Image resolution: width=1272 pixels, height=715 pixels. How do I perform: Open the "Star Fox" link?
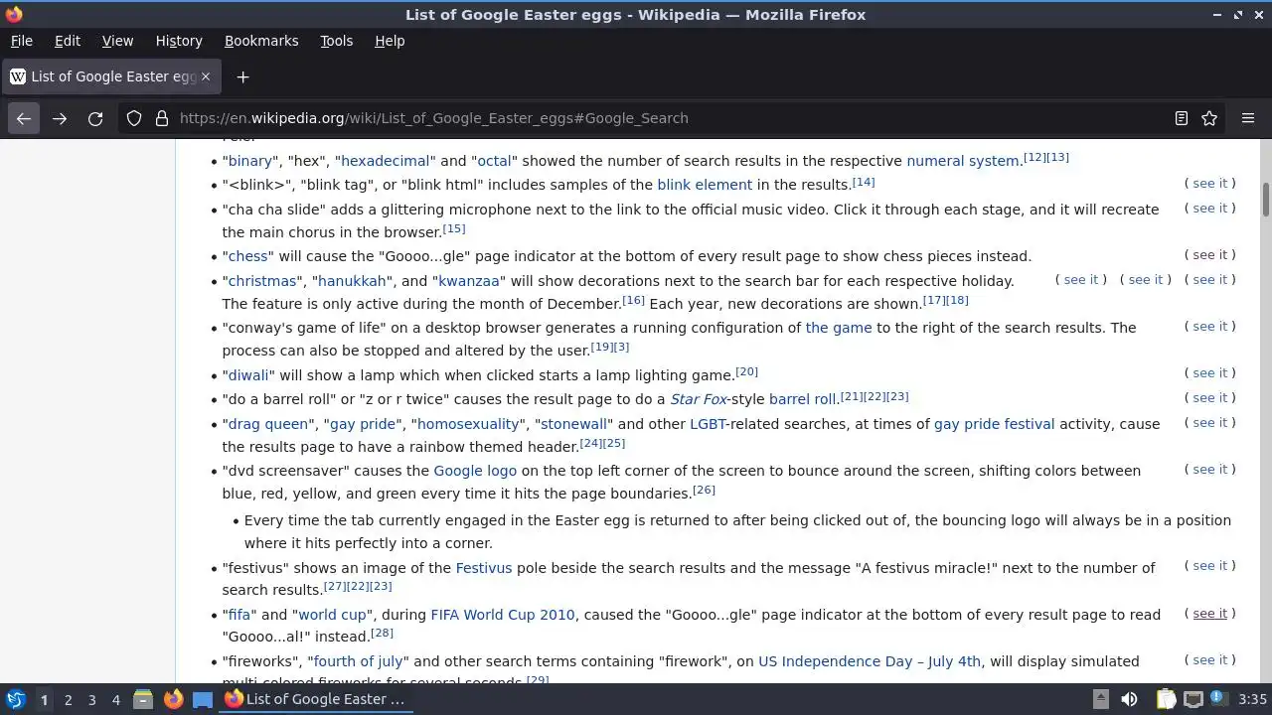point(699,399)
